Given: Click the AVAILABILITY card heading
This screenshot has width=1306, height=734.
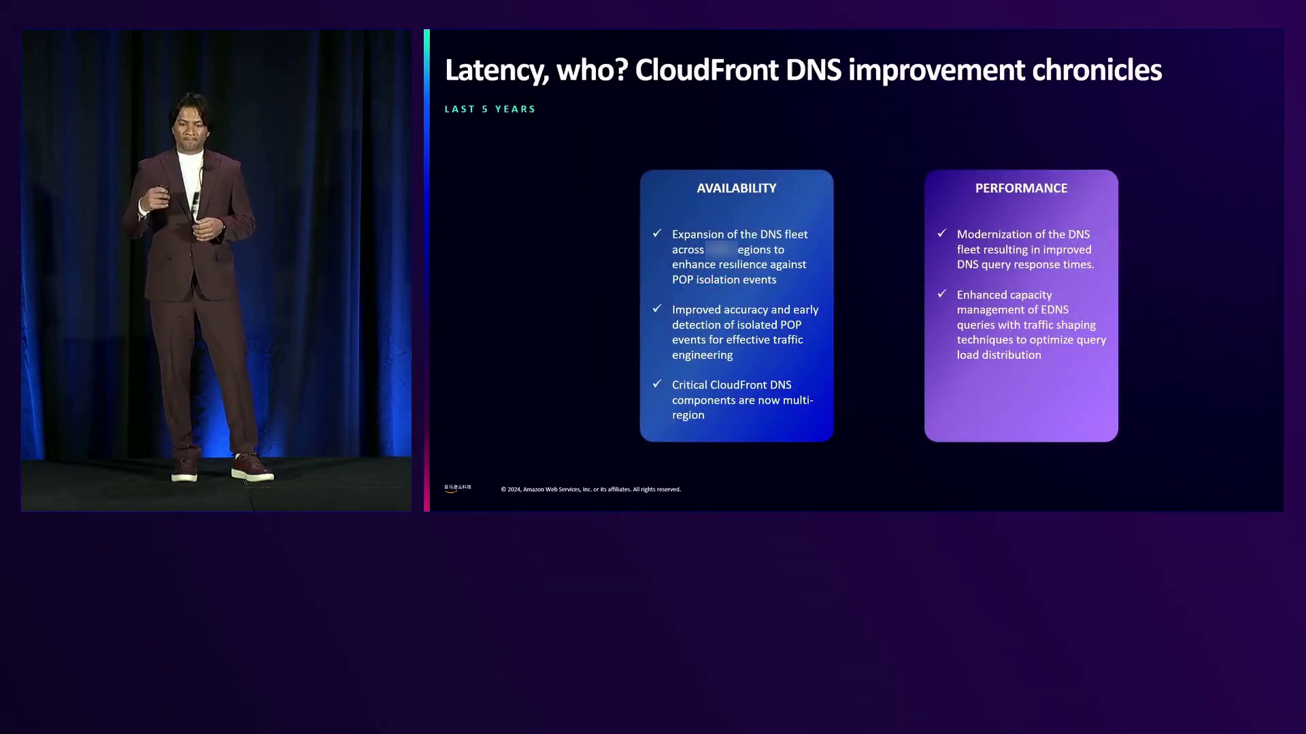Looking at the screenshot, I should point(736,188).
